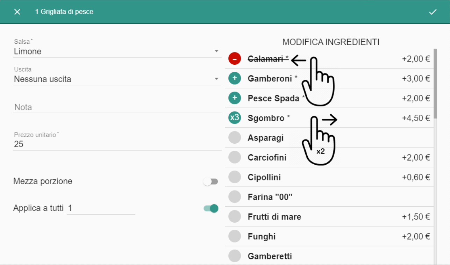Click the ingredient list scrollbar
450x265 pixels.
[x=435, y=84]
